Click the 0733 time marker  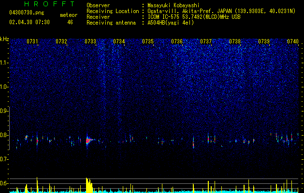pyautogui.click(x=90, y=41)
